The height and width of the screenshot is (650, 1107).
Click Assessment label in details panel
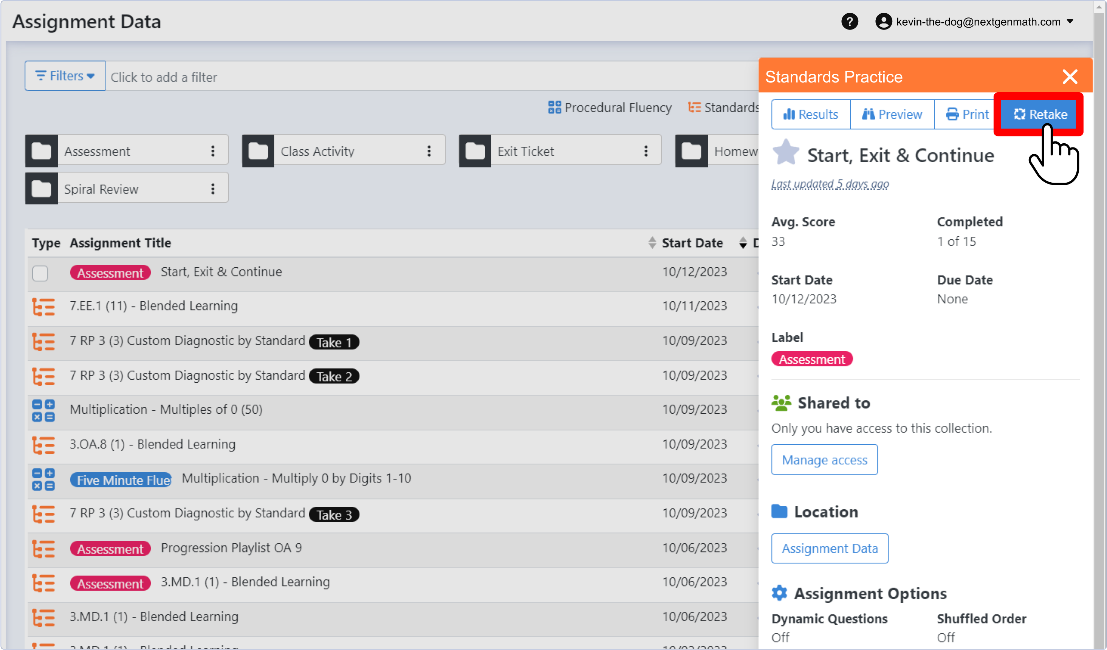point(812,359)
